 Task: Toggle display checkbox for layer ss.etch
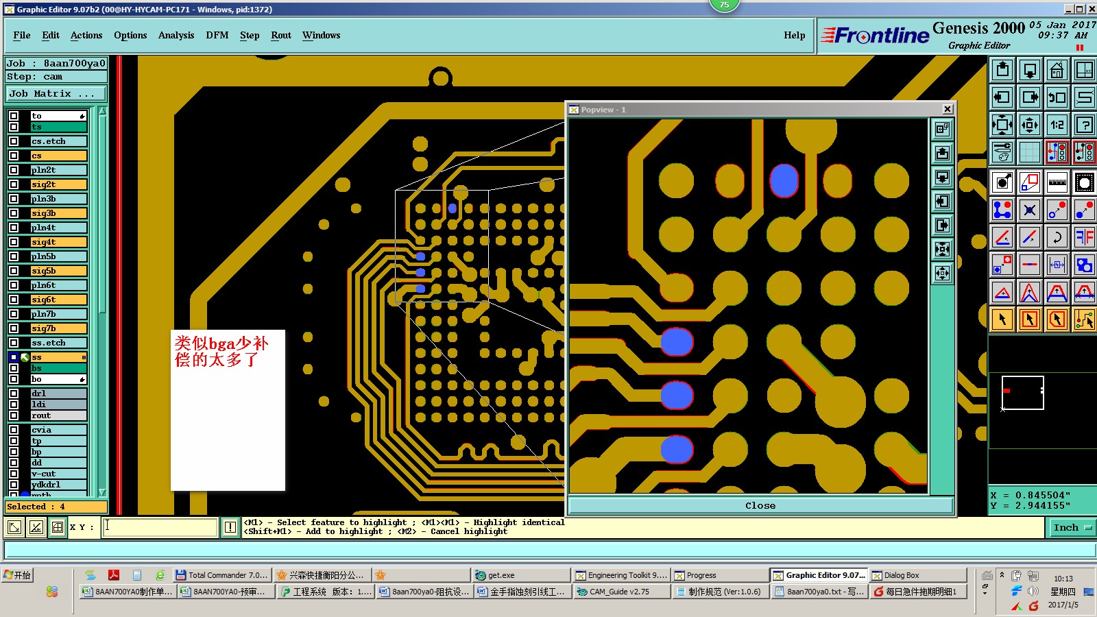tap(14, 343)
